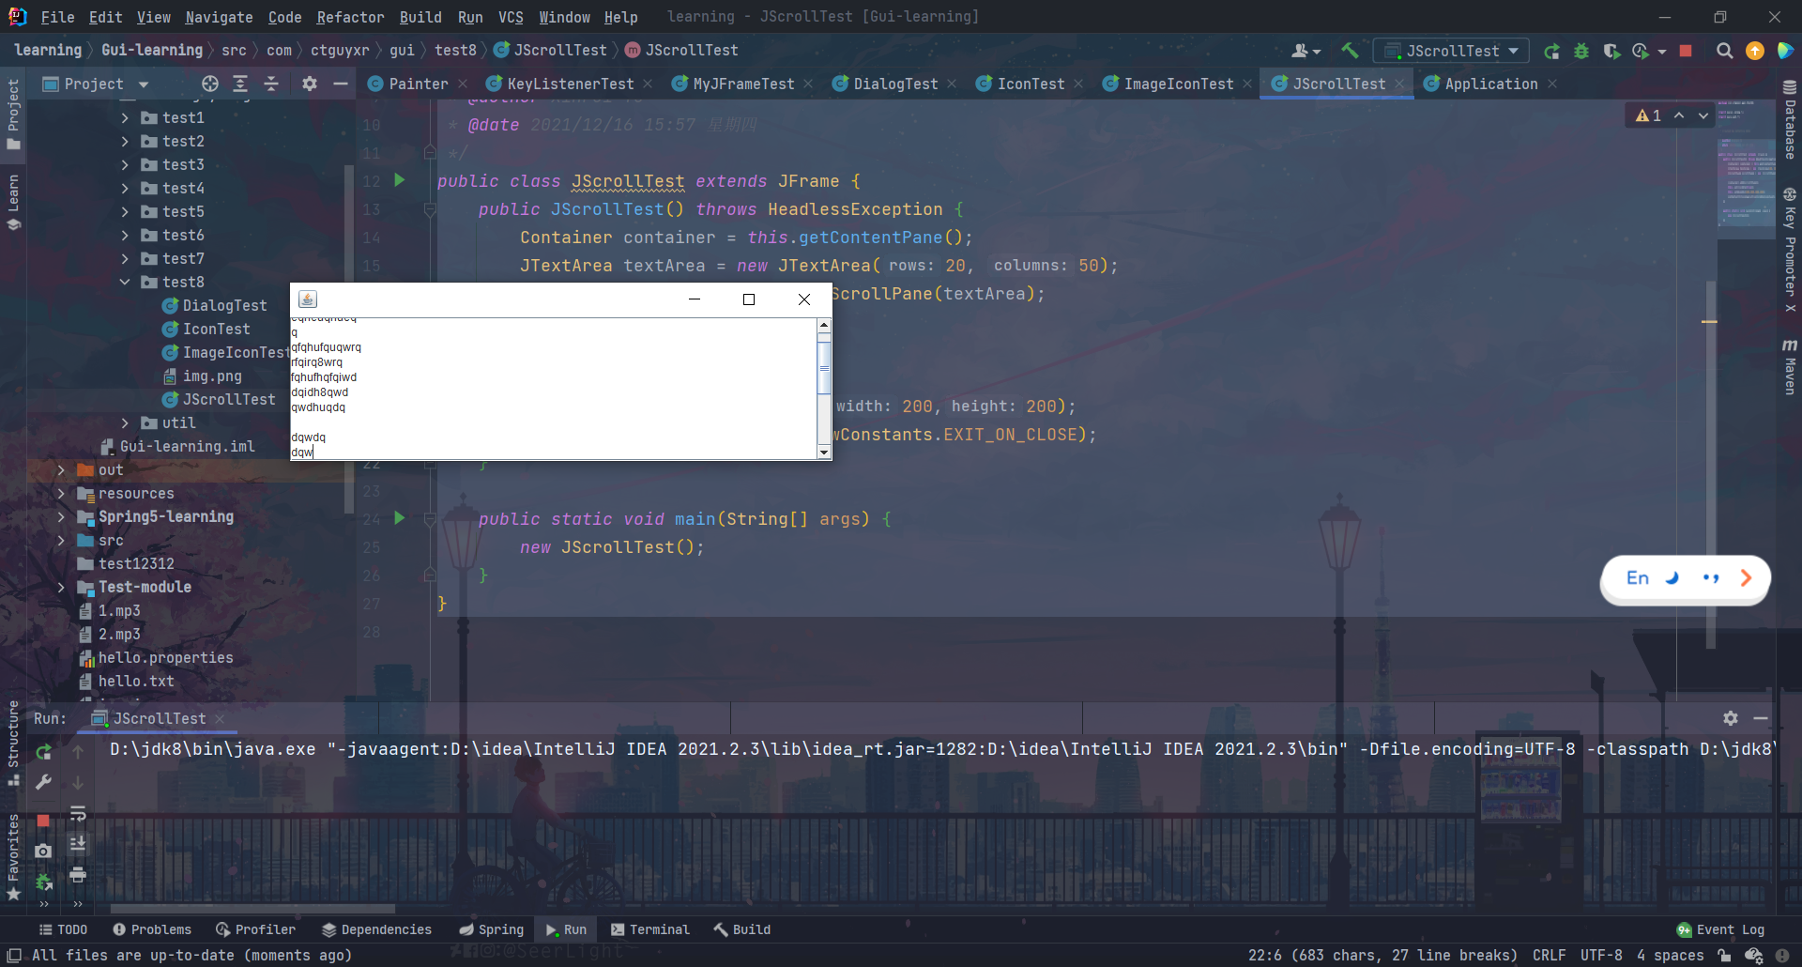This screenshot has width=1802, height=967.
Task: Rerun JScrollTest in Run panel
Action: tap(43, 752)
